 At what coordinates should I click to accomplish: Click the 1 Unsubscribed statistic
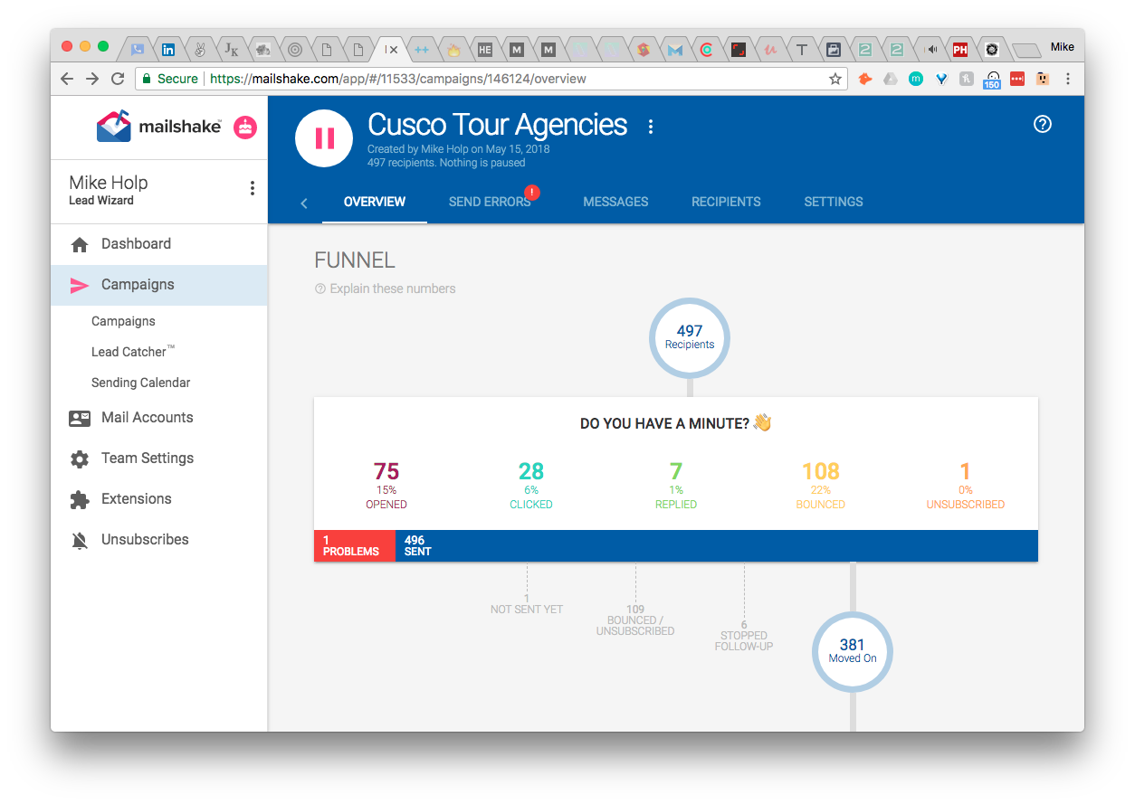[966, 485]
